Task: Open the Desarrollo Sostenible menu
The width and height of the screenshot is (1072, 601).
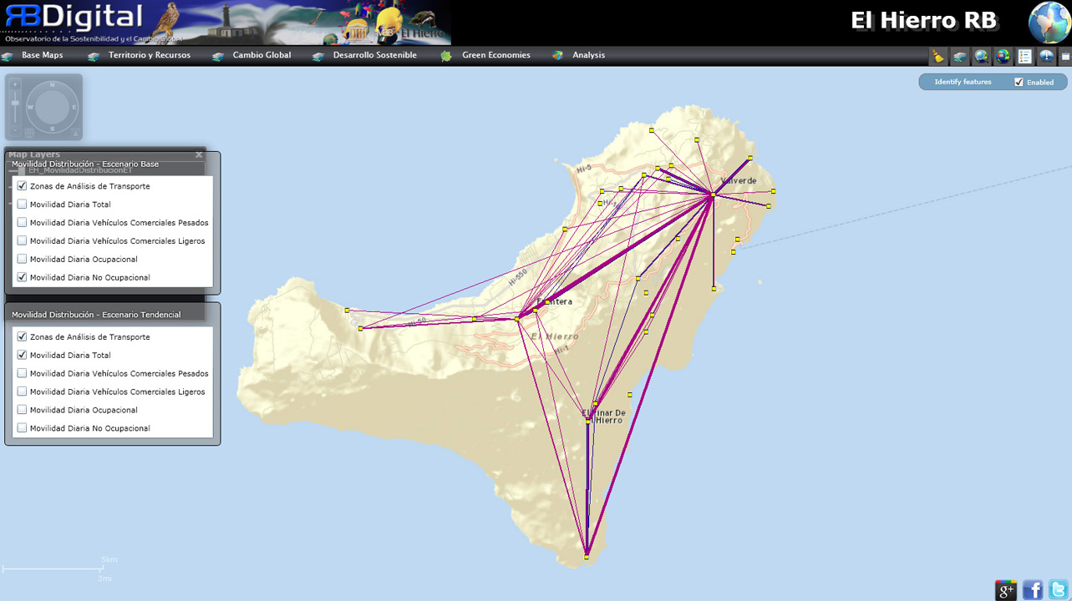Action: coord(374,55)
